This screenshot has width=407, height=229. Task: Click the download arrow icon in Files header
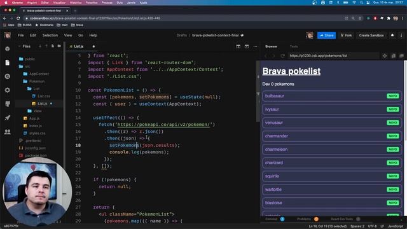tap(40, 46)
